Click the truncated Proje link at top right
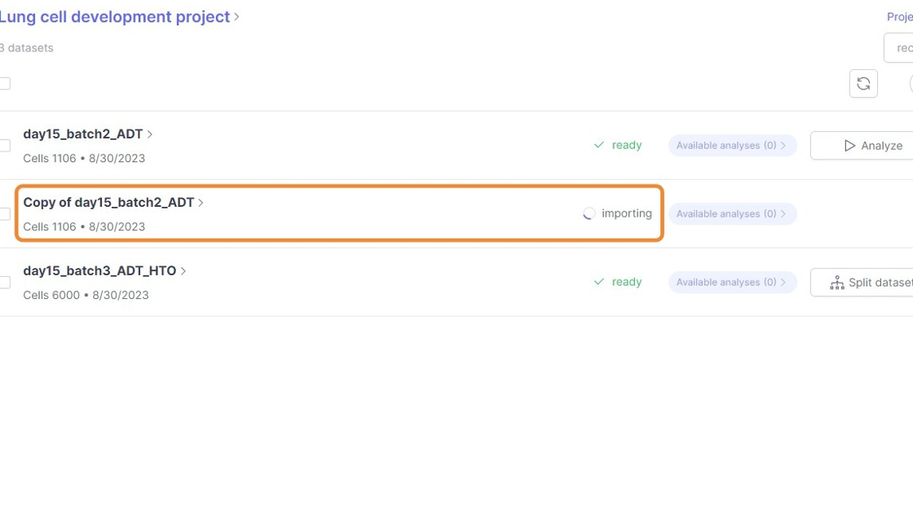This screenshot has width=913, height=509. pos(899,17)
